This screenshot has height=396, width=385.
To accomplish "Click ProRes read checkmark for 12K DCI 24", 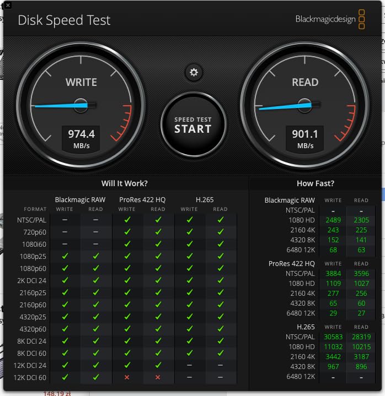I will pyautogui.click(x=158, y=365).
